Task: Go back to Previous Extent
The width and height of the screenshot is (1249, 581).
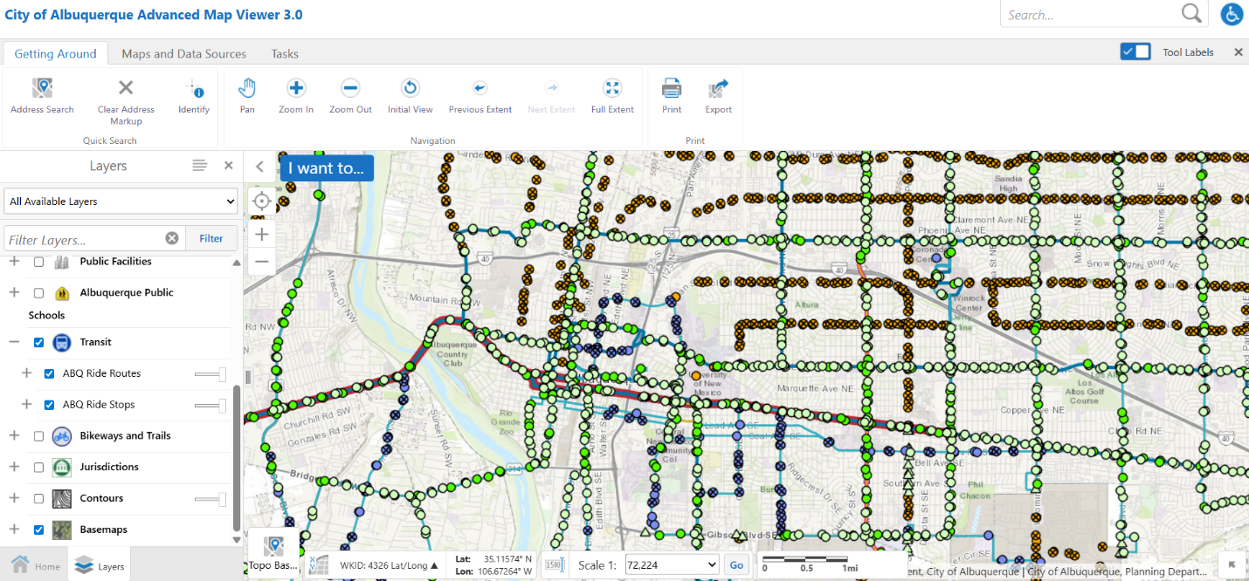Action: (480, 89)
